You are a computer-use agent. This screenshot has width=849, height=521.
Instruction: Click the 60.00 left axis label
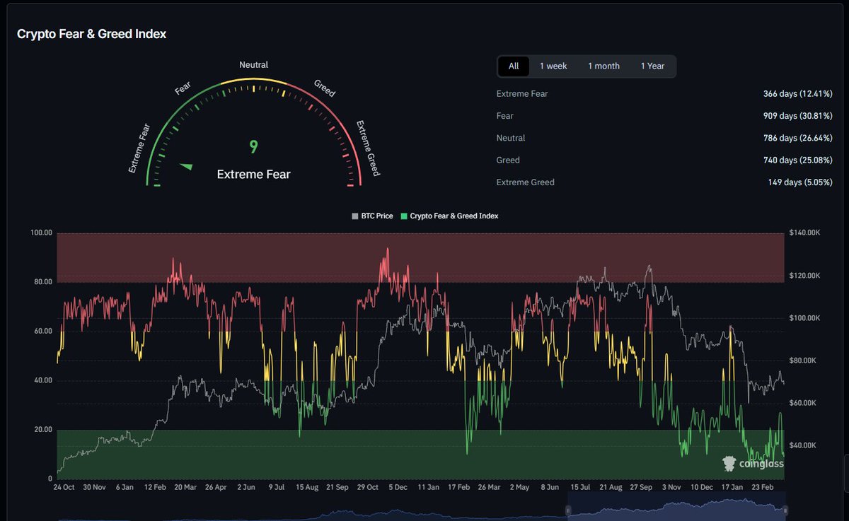[43, 331]
